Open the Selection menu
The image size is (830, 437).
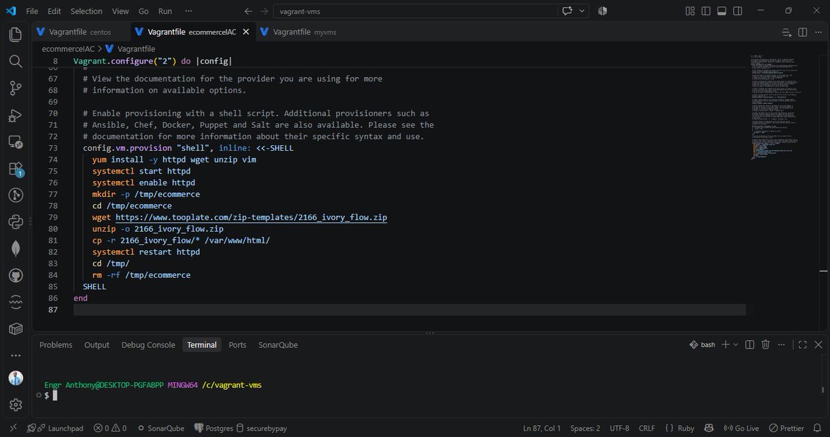(86, 11)
